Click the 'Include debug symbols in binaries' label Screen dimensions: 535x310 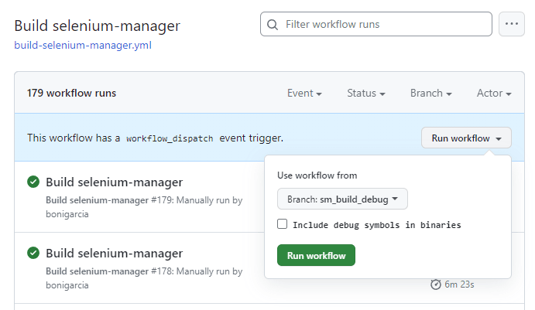pyautogui.click(x=376, y=225)
